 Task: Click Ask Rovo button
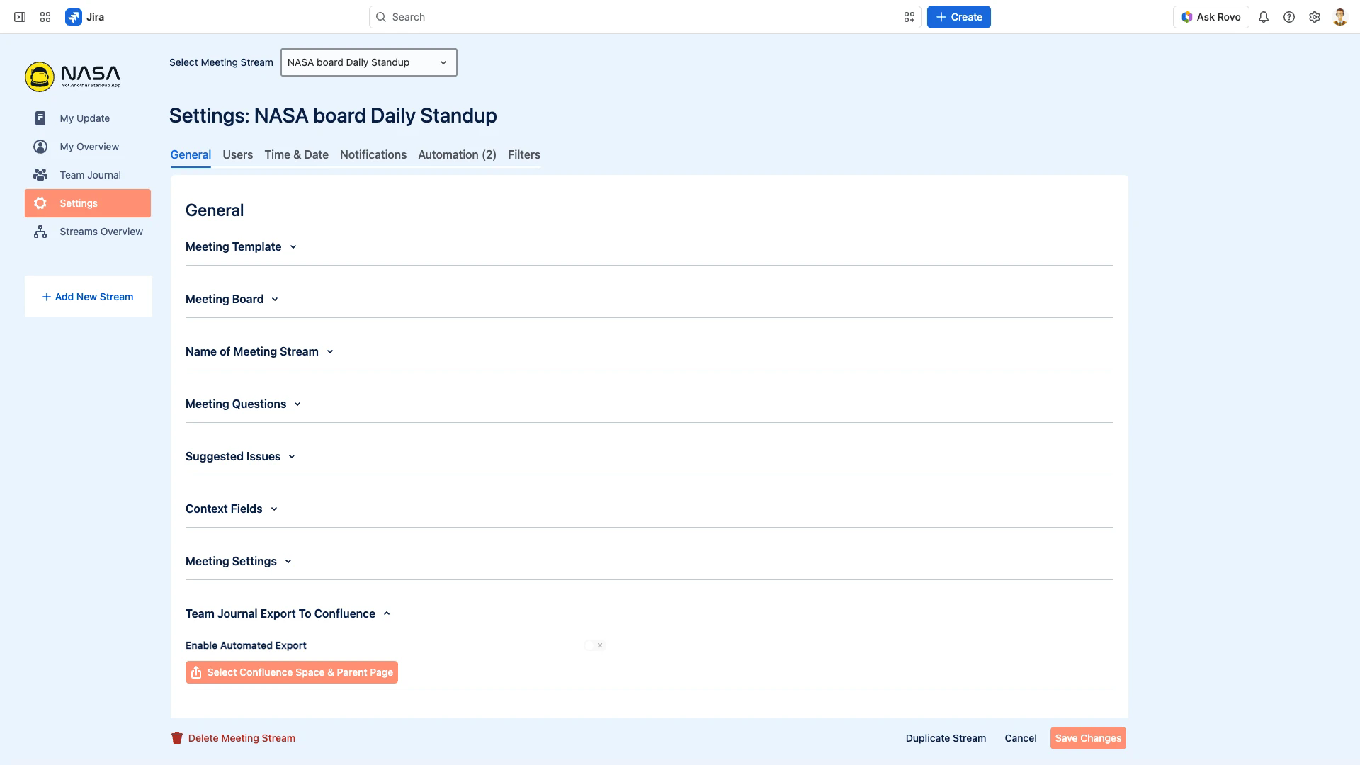pyautogui.click(x=1211, y=17)
